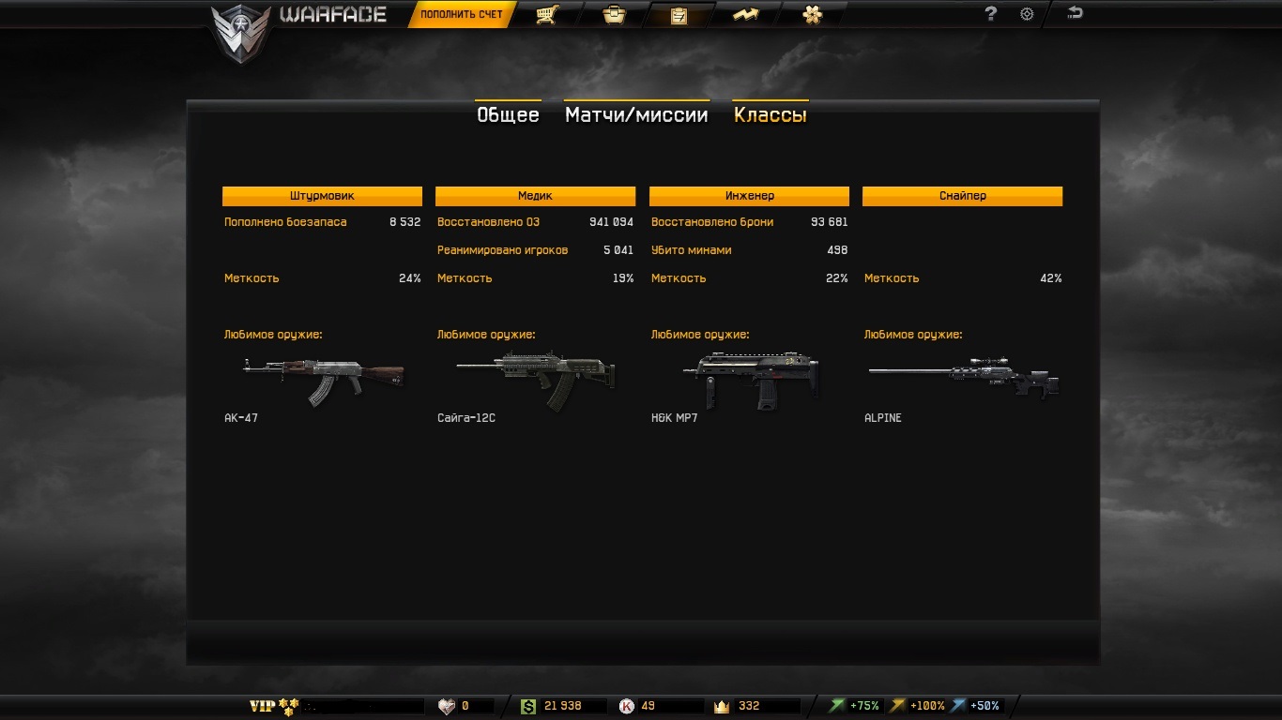1282x720 pixels.
Task: Switch to the Общее tab
Action: click(508, 114)
